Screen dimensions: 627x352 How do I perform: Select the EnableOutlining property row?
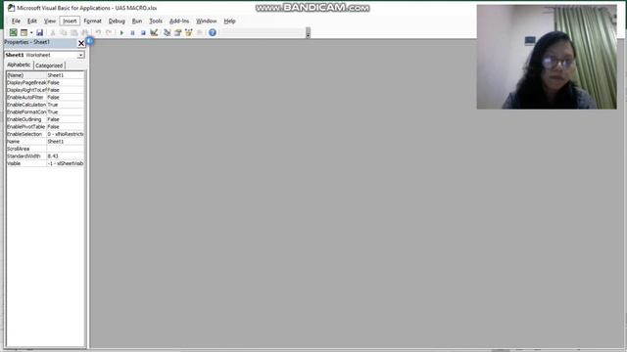point(45,119)
